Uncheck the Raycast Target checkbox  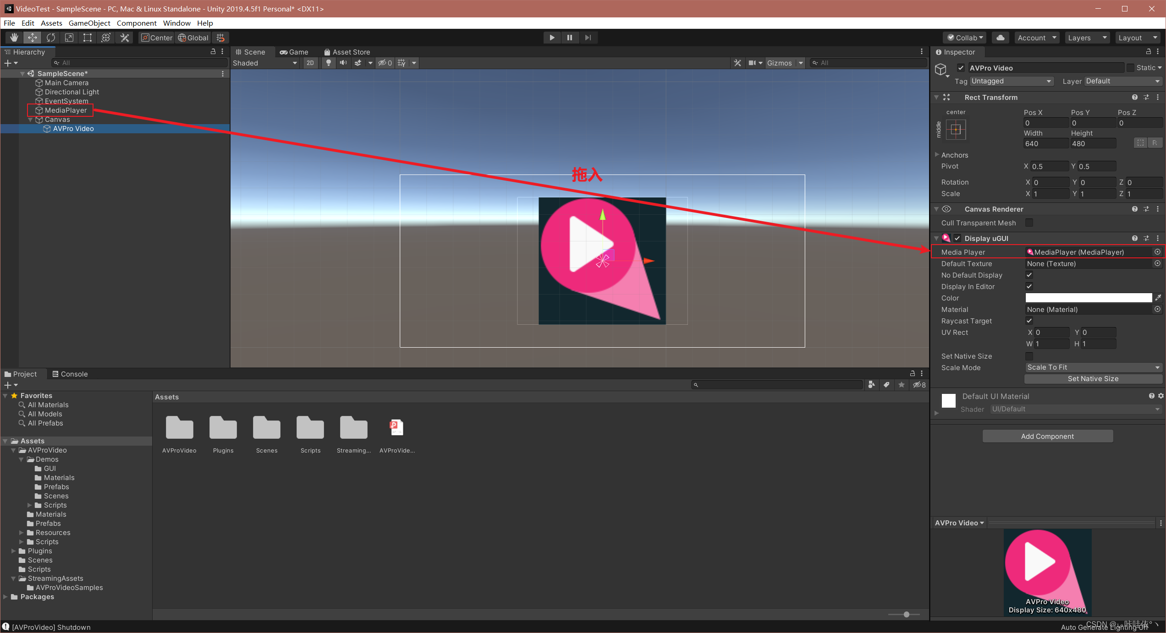pos(1029,321)
